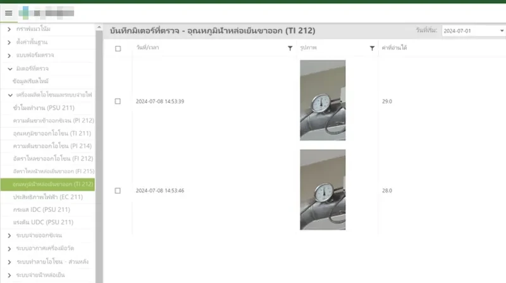Image resolution: width=506 pixels, height=283 pixels.
Task: Open filter for รูปภาพ column
Action: [372, 49]
